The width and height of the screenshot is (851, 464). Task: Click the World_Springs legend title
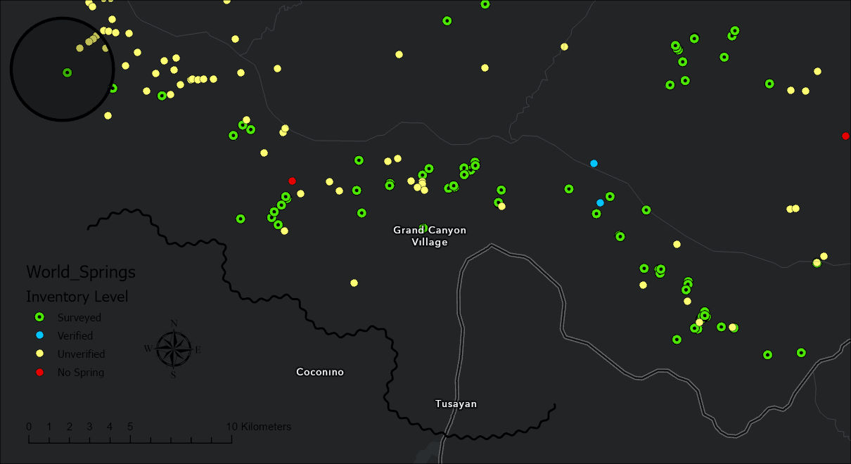(81, 272)
